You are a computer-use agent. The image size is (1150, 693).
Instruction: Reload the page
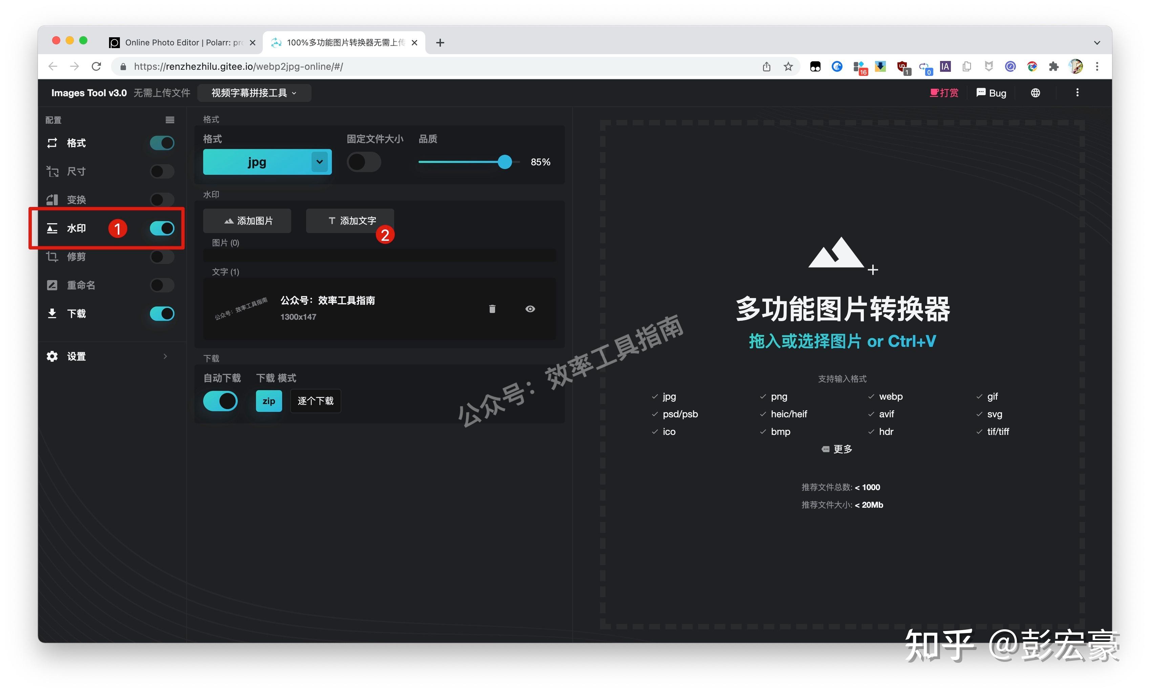(96, 66)
